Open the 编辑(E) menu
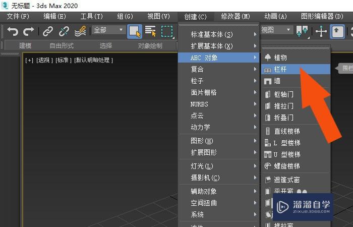 [x=54, y=17]
